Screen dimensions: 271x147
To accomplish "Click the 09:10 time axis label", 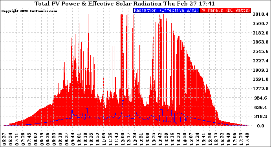I will pyautogui.click(x=60, y=139).
